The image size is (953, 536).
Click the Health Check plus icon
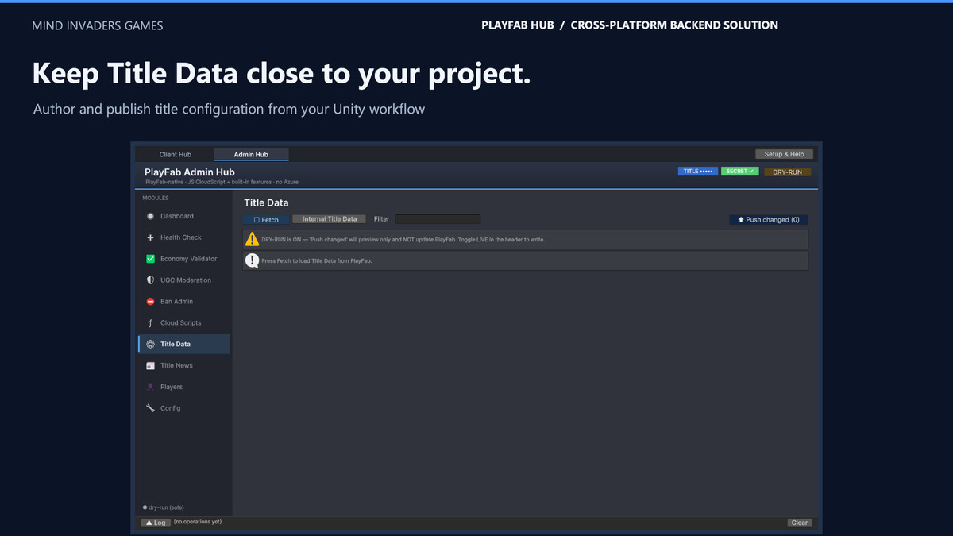tap(150, 237)
